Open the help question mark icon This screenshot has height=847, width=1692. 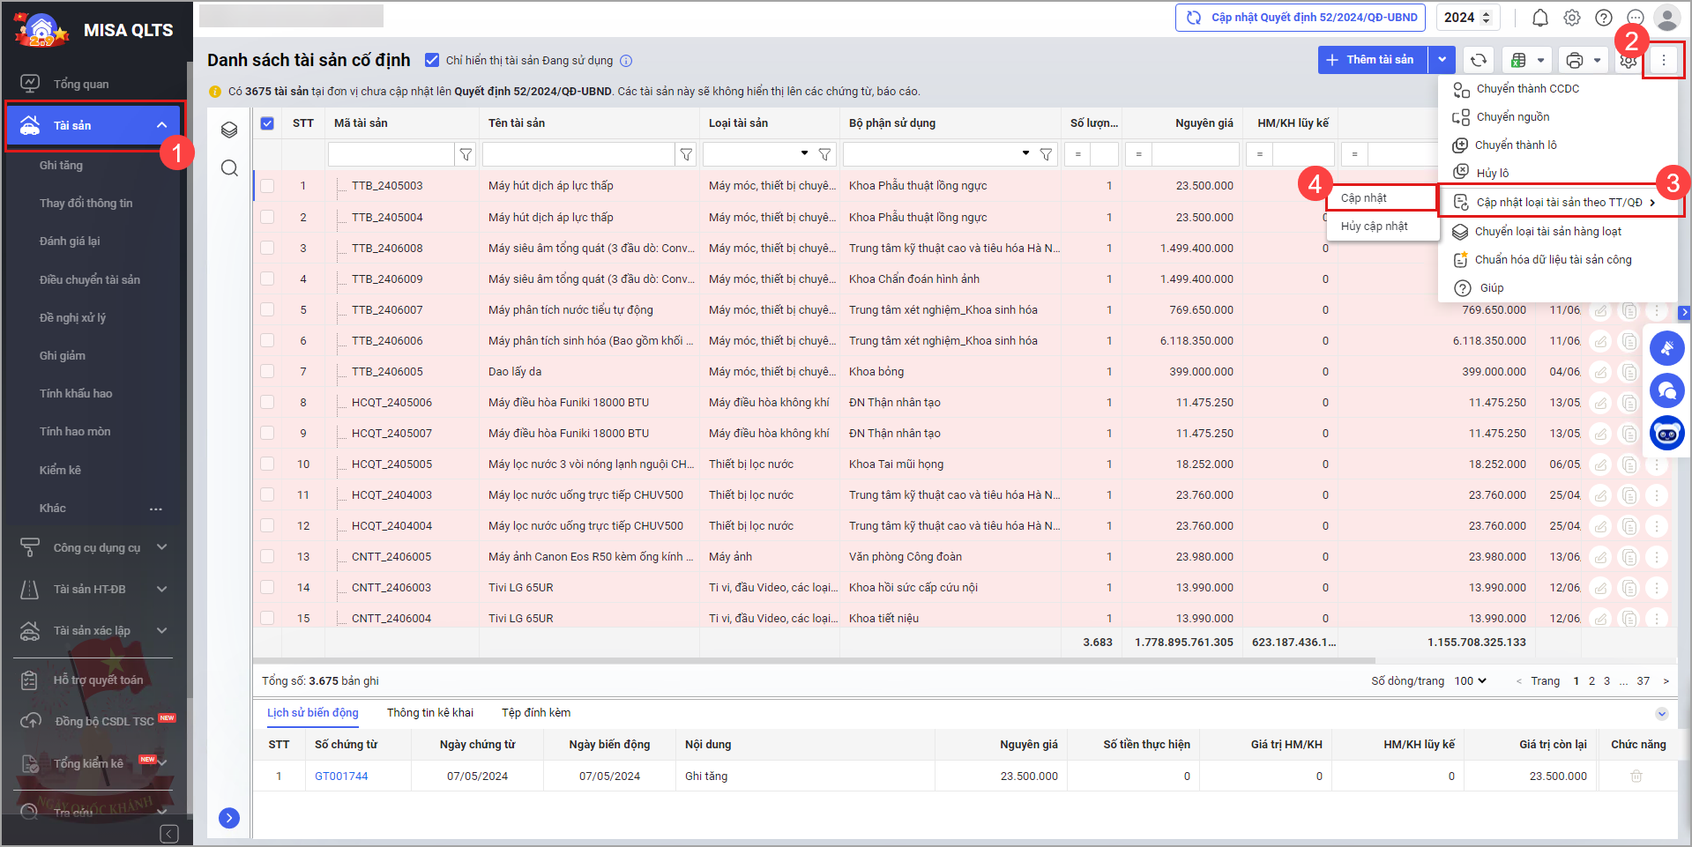click(1604, 18)
